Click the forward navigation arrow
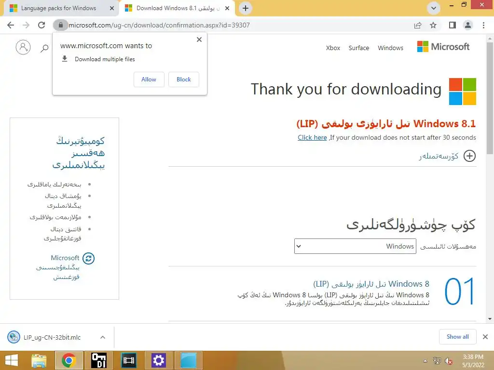The width and height of the screenshot is (494, 370). tap(26, 25)
